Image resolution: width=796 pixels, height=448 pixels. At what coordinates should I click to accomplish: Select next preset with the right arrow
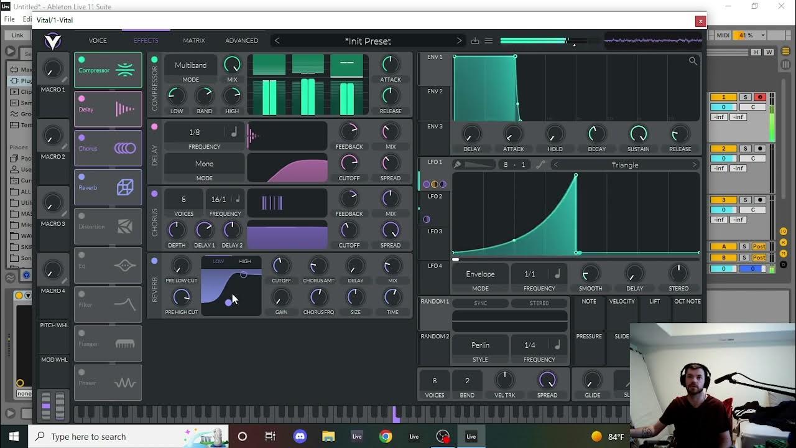(459, 41)
